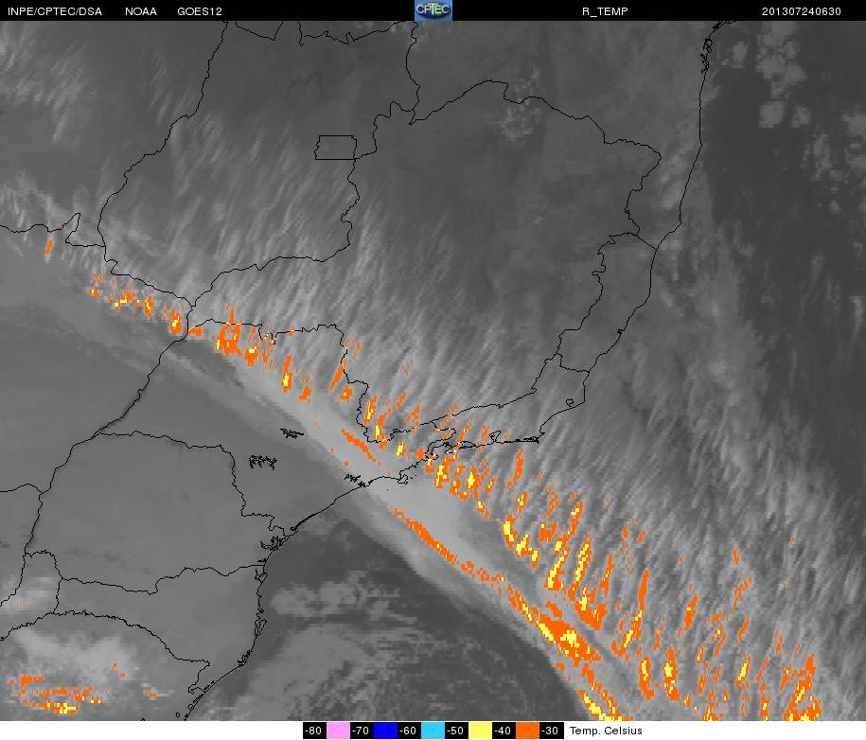
Task: Click the NOAA label in header
Action: pyautogui.click(x=141, y=11)
